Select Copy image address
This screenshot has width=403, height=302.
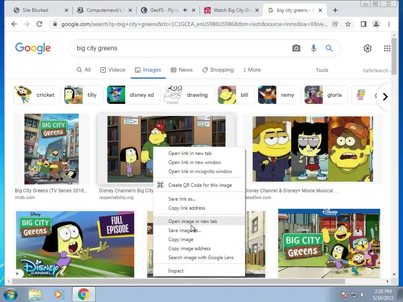click(199, 249)
